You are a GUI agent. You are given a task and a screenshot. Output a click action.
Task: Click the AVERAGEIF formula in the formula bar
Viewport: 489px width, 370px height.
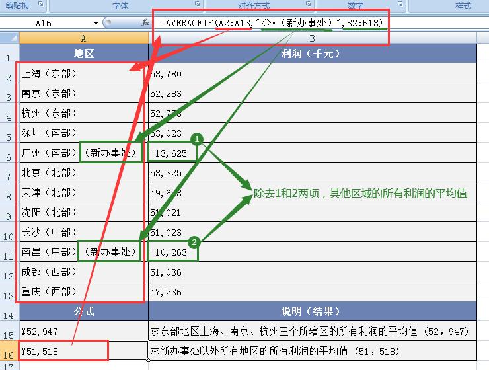coord(271,22)
